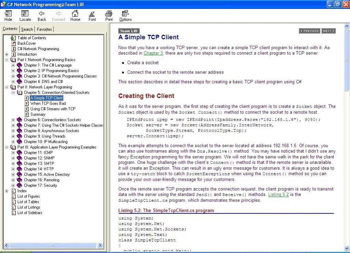Click the book icon beside Chapter 8
Viewport: 350px width, 253px height.
pyautogui.click(x=19, y=131)
